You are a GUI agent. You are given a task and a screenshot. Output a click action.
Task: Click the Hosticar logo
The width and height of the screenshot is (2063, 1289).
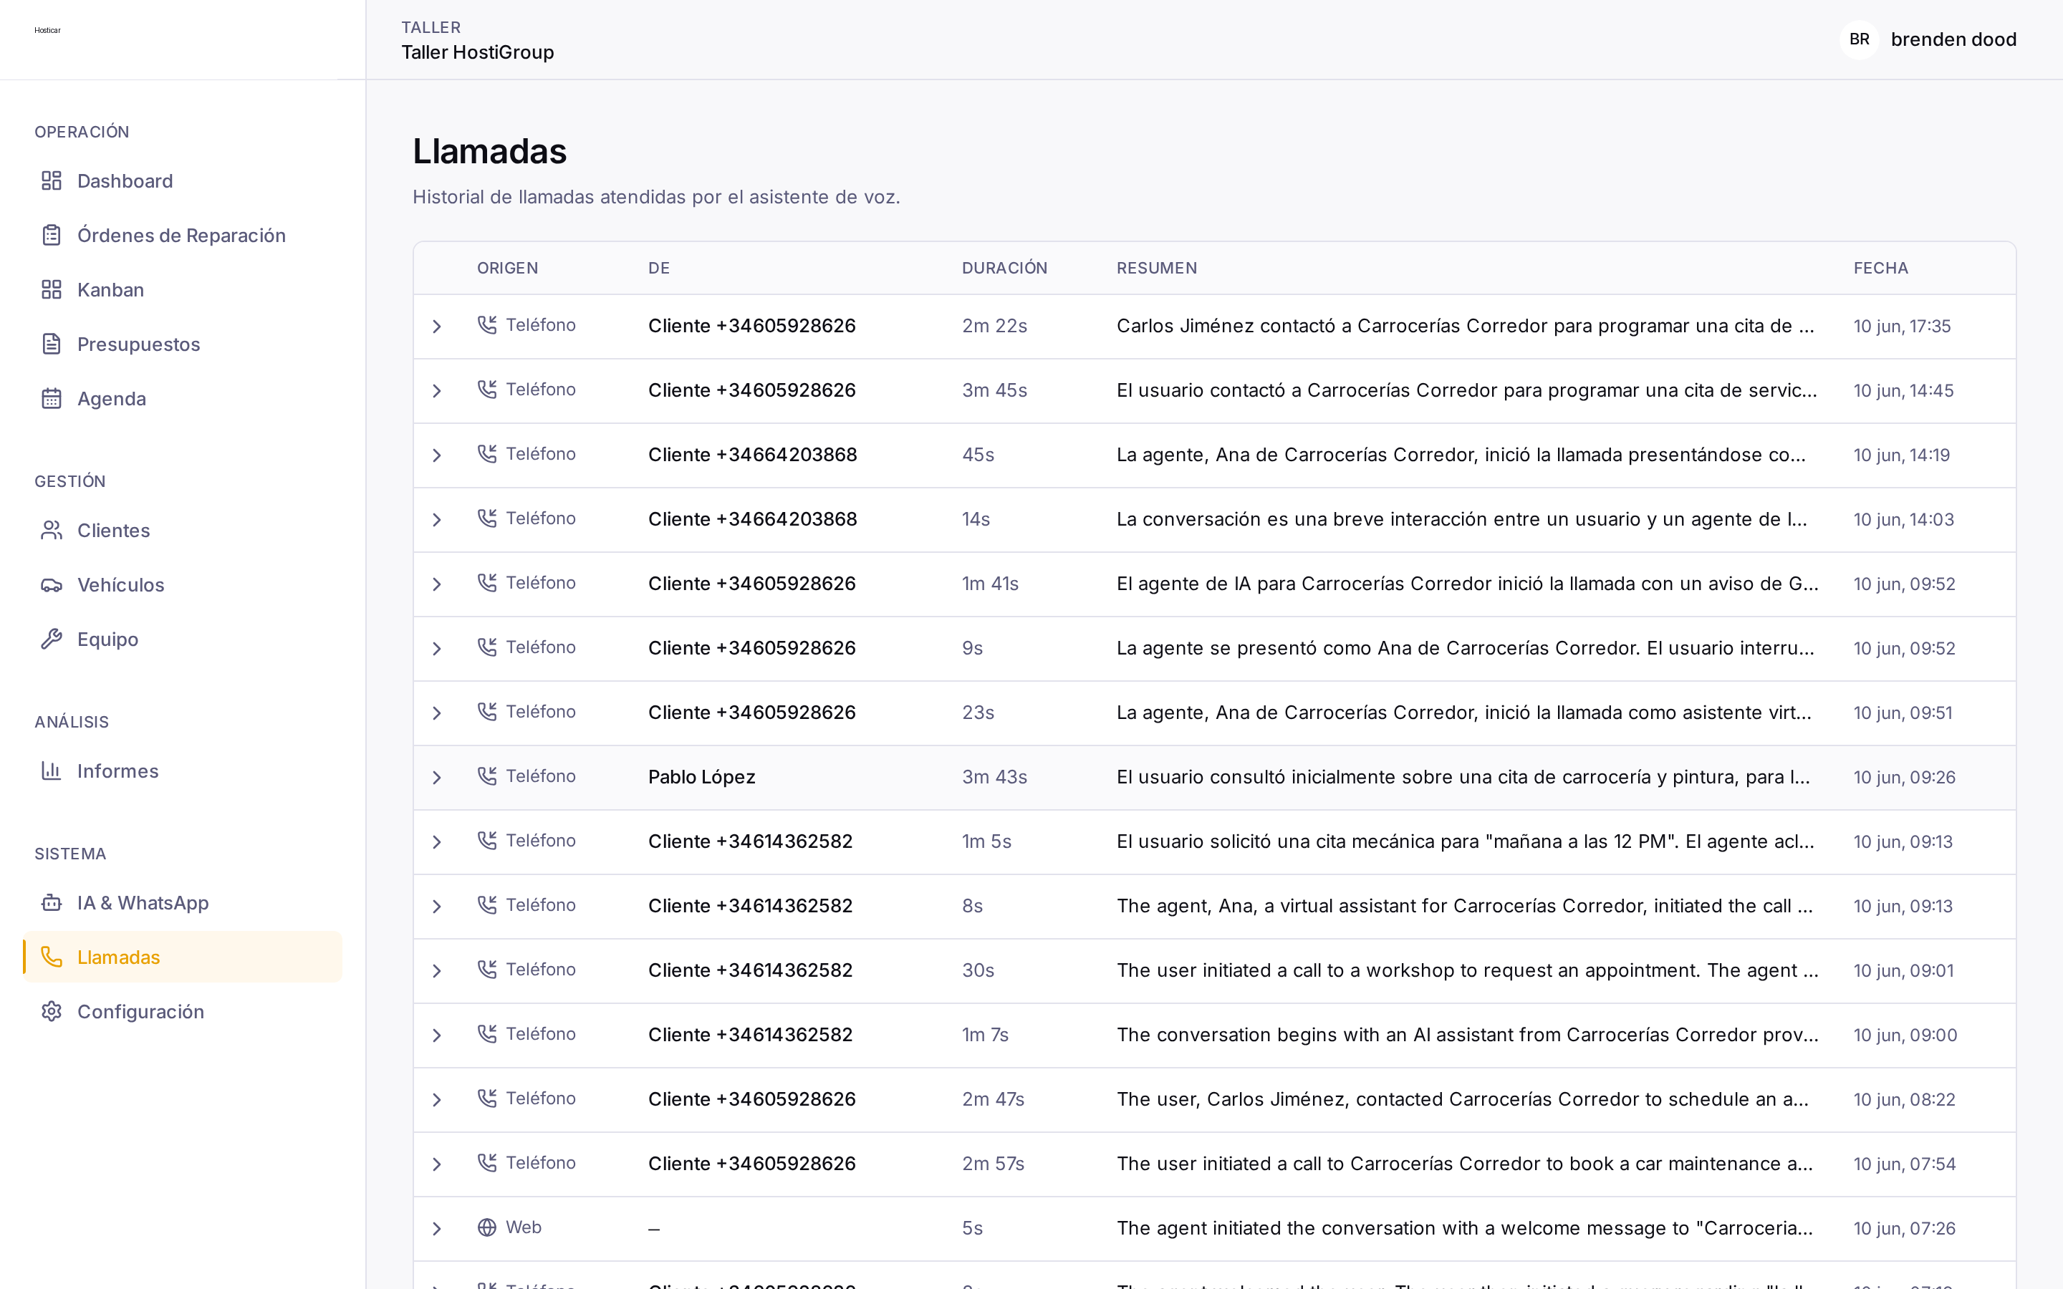(48, 31)
